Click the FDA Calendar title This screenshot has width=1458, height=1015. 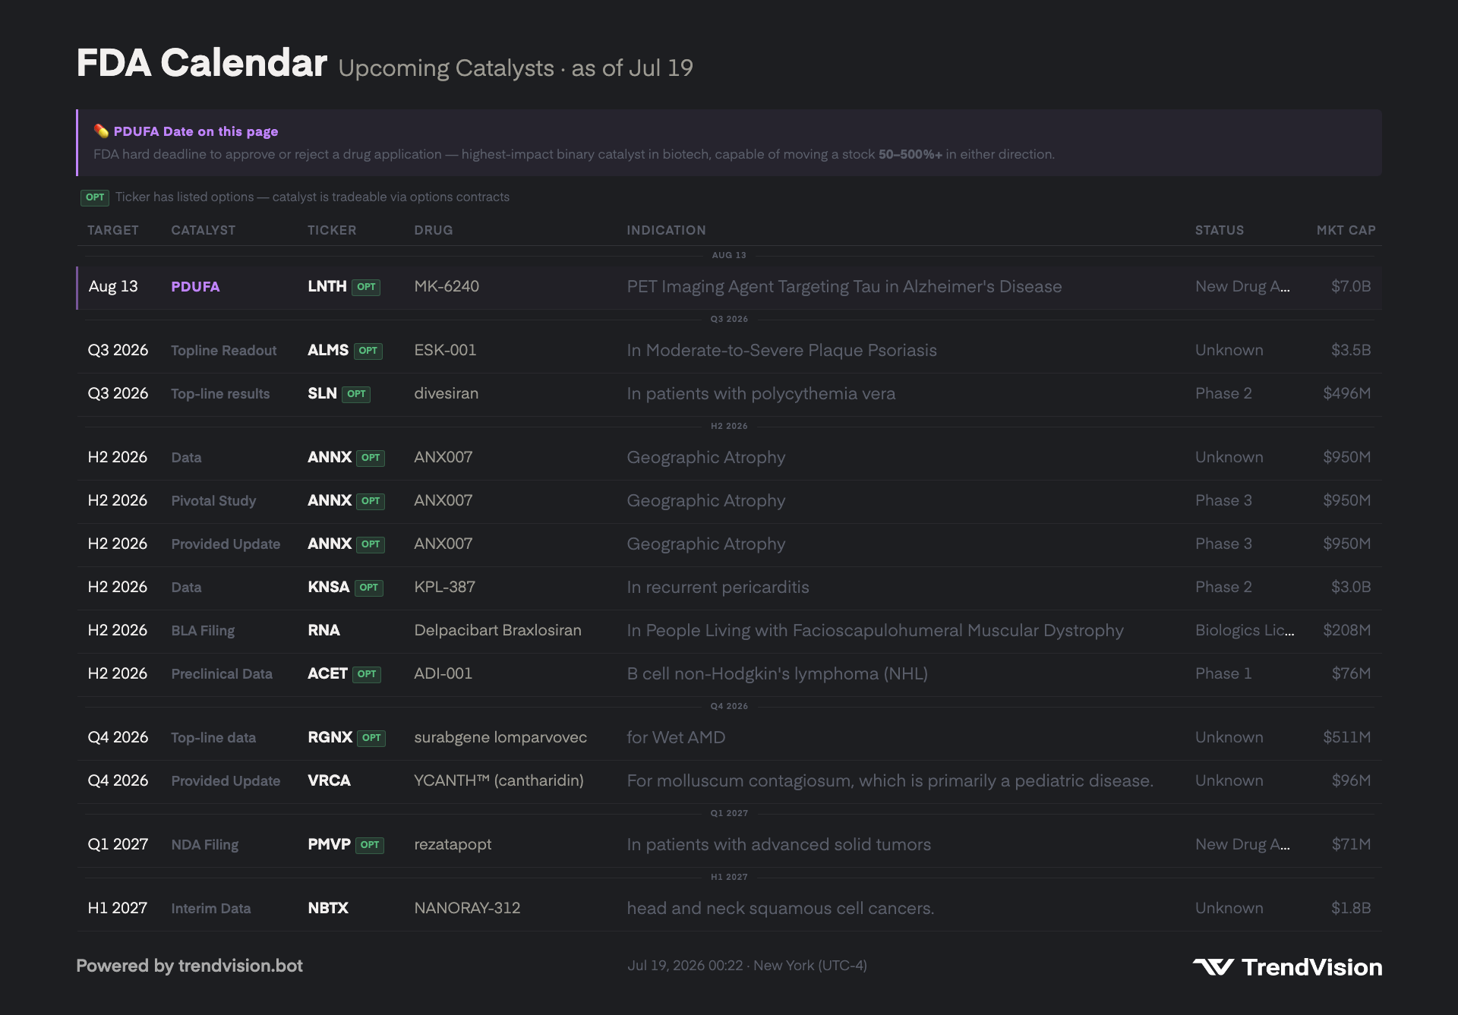pyautogui.click(x=202, y=62)
